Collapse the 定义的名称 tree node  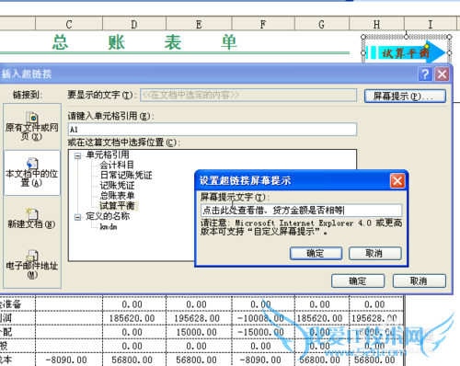78,217
